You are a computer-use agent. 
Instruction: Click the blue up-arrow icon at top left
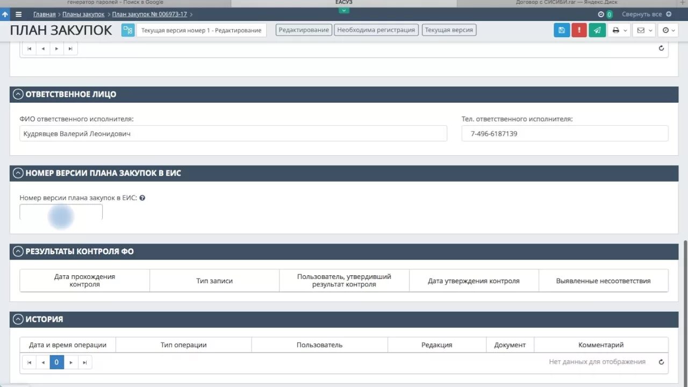pyautogui.click(x=5, y=15)
